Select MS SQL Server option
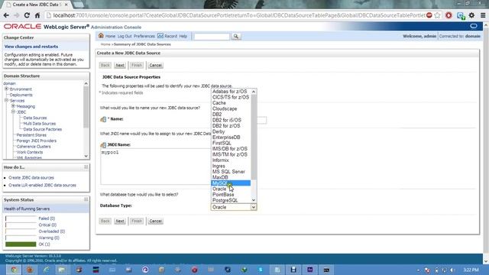Screen dimensions: 489x275 [x=231, y=172]
